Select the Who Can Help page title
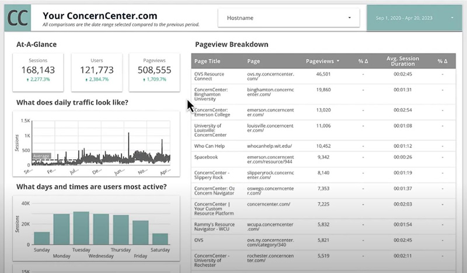The width and height of the screenshot is (467, 273). [210, 146]
